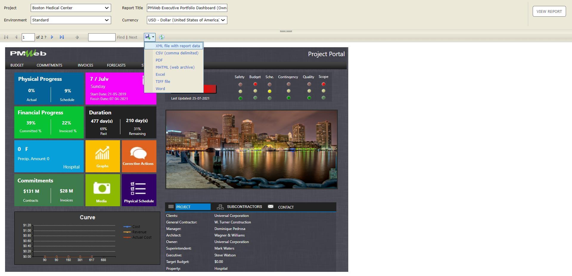Click the red Scope status light

(323, 84)
